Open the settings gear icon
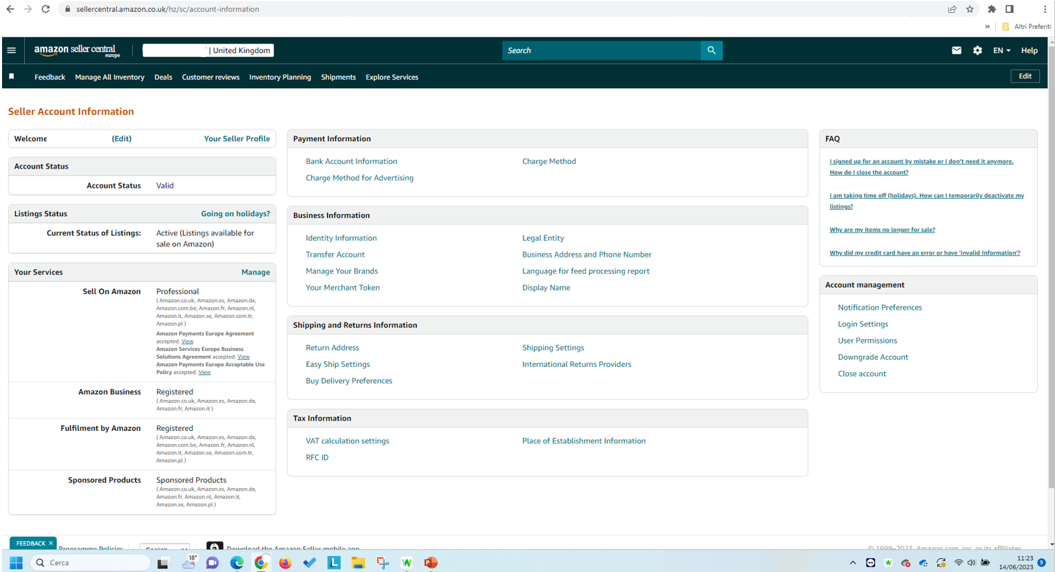Image resolution: width=1055 pixels, height=572 pixels. coord(977,50)
